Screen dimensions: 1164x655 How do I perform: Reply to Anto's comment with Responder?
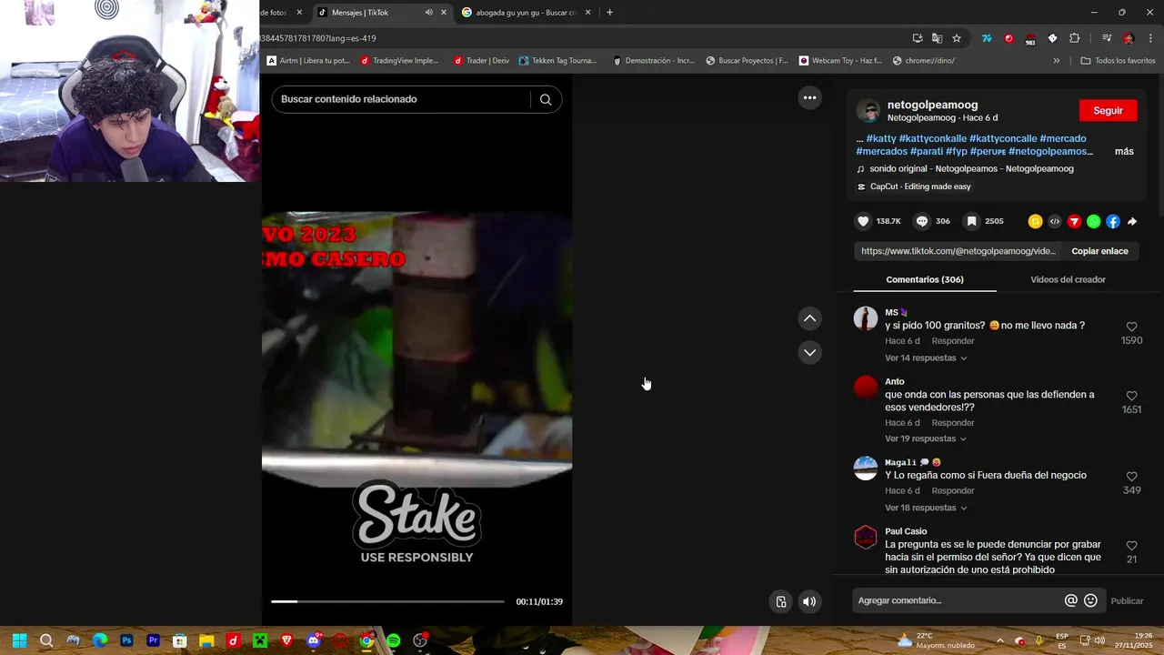tap(953, 423)
